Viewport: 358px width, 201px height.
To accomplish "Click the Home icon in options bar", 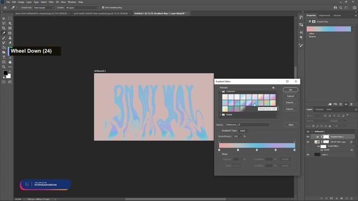I will pos(5,7).
